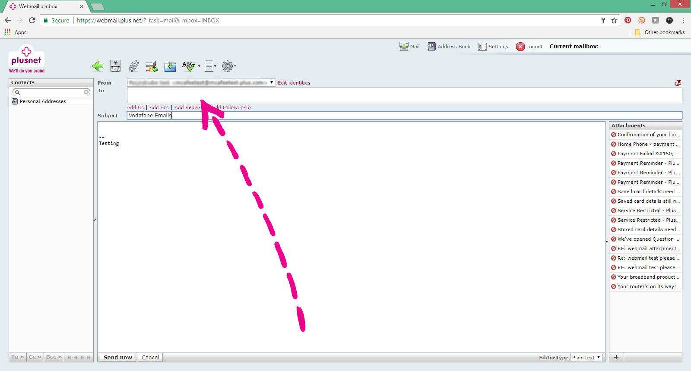691x371 pixels.
Task: Remove the 'Home Phone - payment' attachment
Action: (x=613, y=144)
